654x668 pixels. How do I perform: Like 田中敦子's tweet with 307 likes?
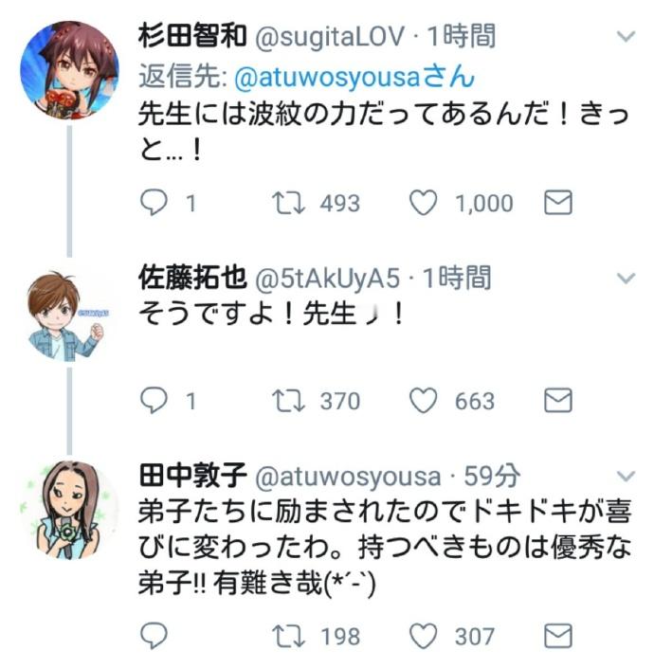[x=423, y=635]
